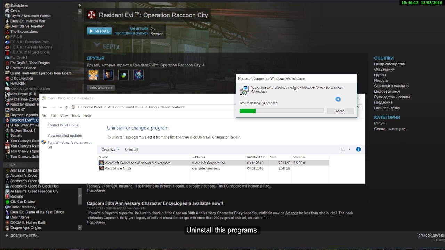Image resolution: width=445 pixels, height=250 pixels.
Task: Click ПОКАЗАТЬ ВСЕХ friends button
Action: [x=100, y=88]
